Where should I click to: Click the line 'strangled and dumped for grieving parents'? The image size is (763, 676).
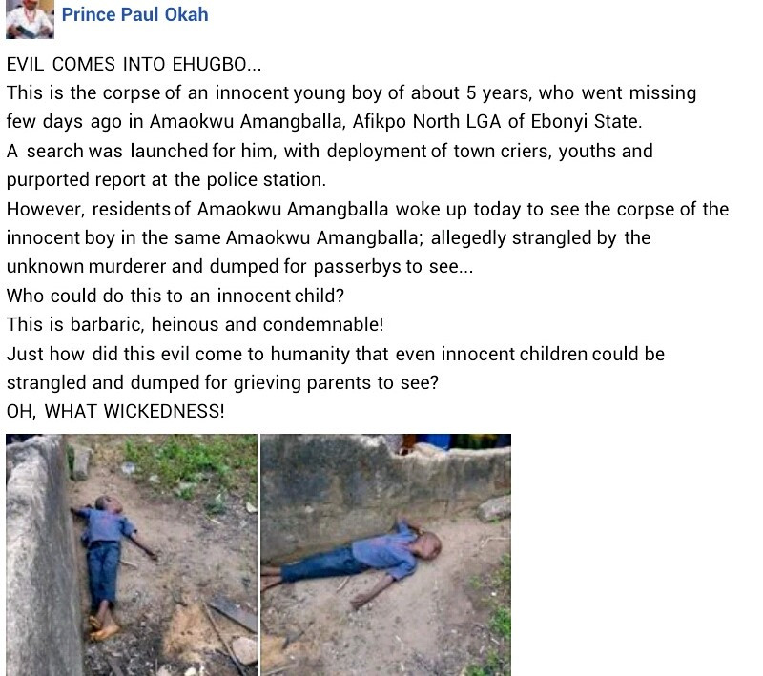click(222, 382)
